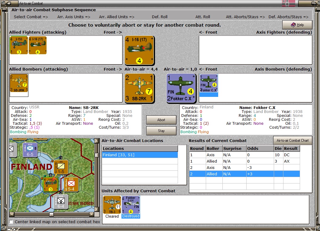Click the flag emblem in the title bar
The height and width of the screenshot is (231, 320).
click(x=288, y=3)
